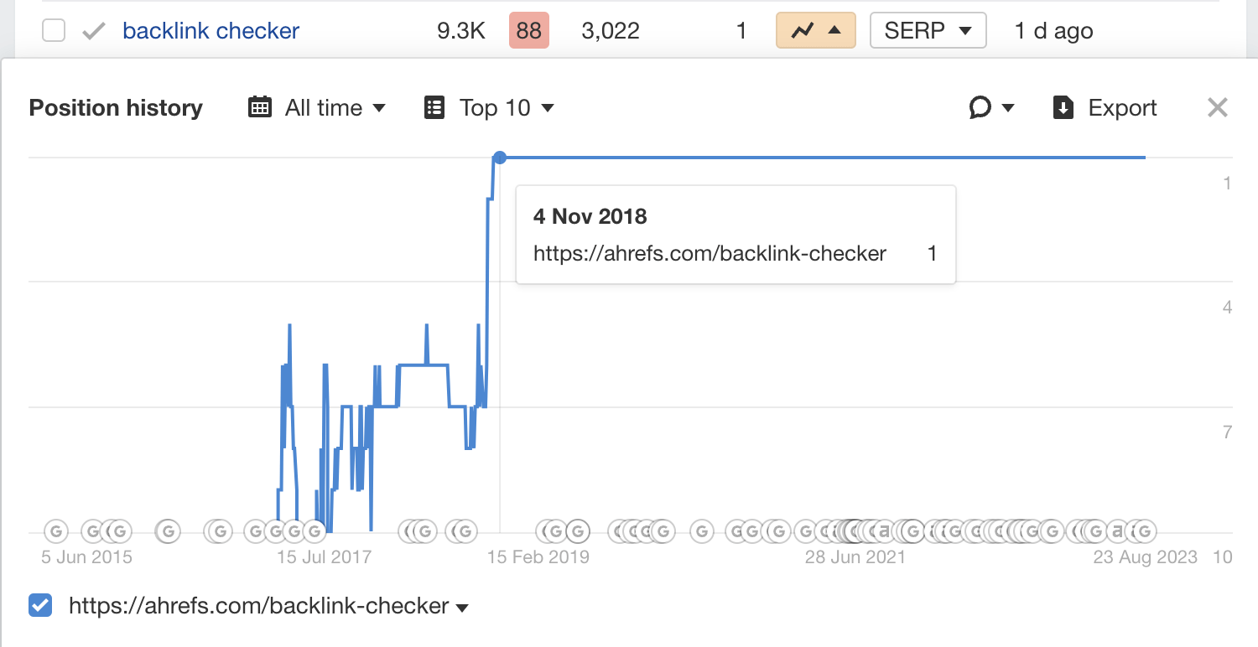Tick the checkbox beside backlink checker keyword

(53, 30)
